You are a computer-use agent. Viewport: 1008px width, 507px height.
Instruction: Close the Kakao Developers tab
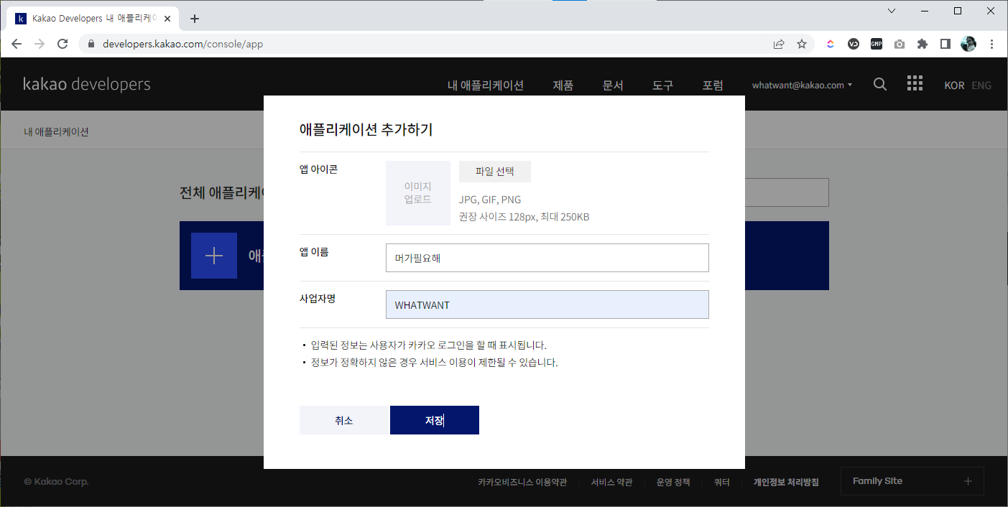pos(167,19)
